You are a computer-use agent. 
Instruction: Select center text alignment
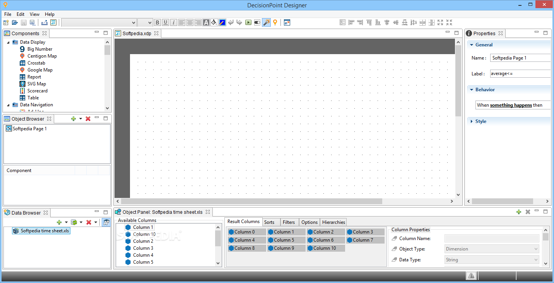coord(190,22)
